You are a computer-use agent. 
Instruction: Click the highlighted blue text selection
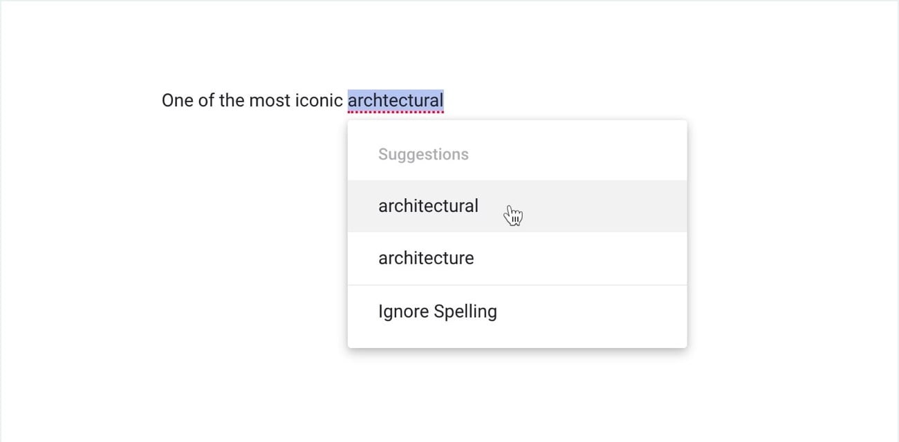click(396, 100)
